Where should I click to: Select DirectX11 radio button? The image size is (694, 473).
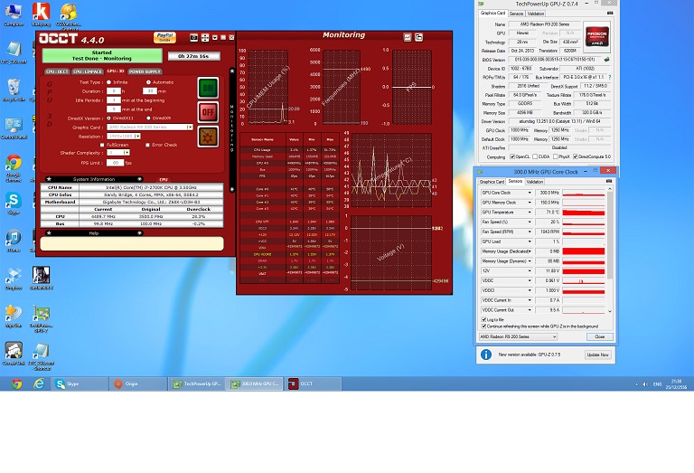(x=108, y=118)
